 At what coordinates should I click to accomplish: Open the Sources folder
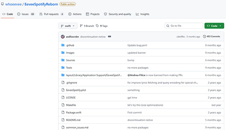point(71,60)
